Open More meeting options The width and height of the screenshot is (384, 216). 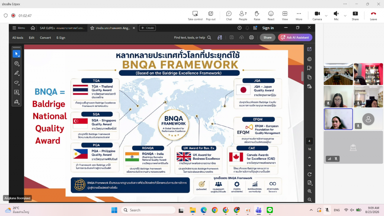click(x=299, y=16)
